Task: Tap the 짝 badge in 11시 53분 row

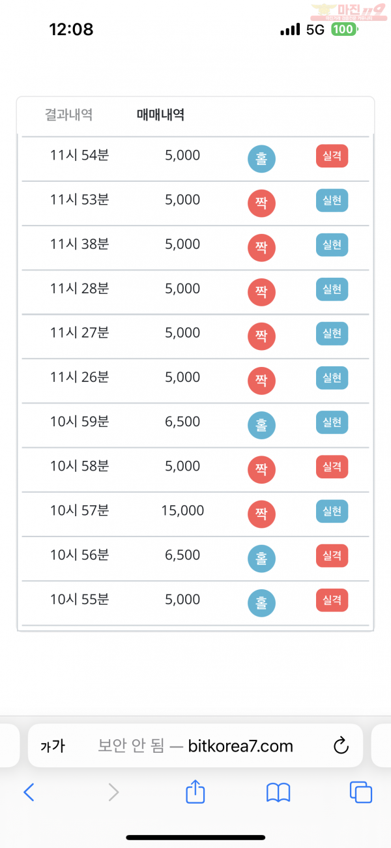Action: pos(261,203)
